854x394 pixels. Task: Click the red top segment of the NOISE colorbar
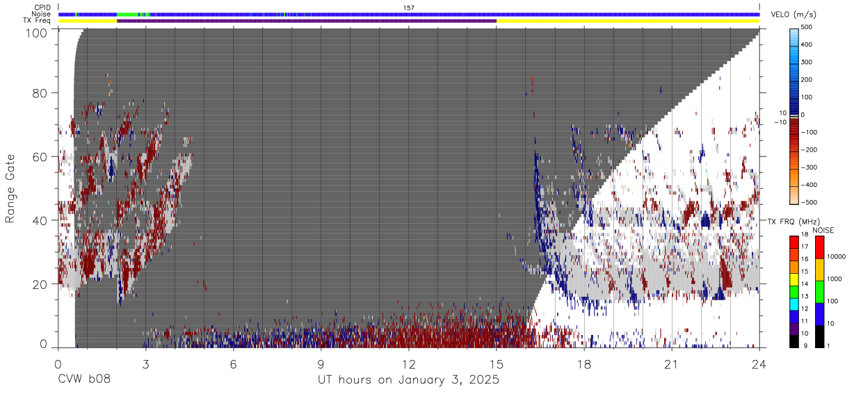820,247
